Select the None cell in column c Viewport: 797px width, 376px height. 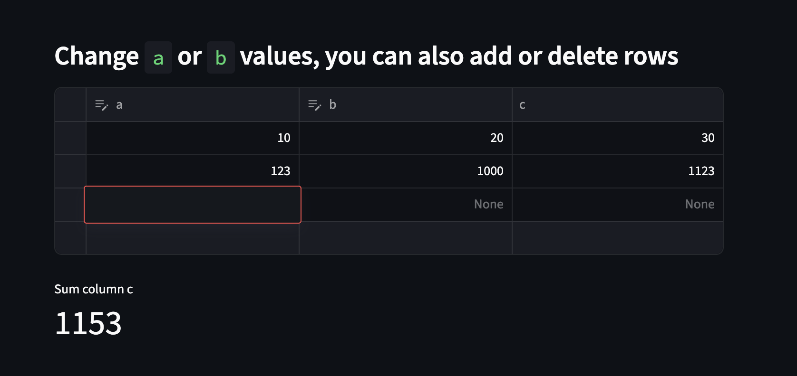618,205
